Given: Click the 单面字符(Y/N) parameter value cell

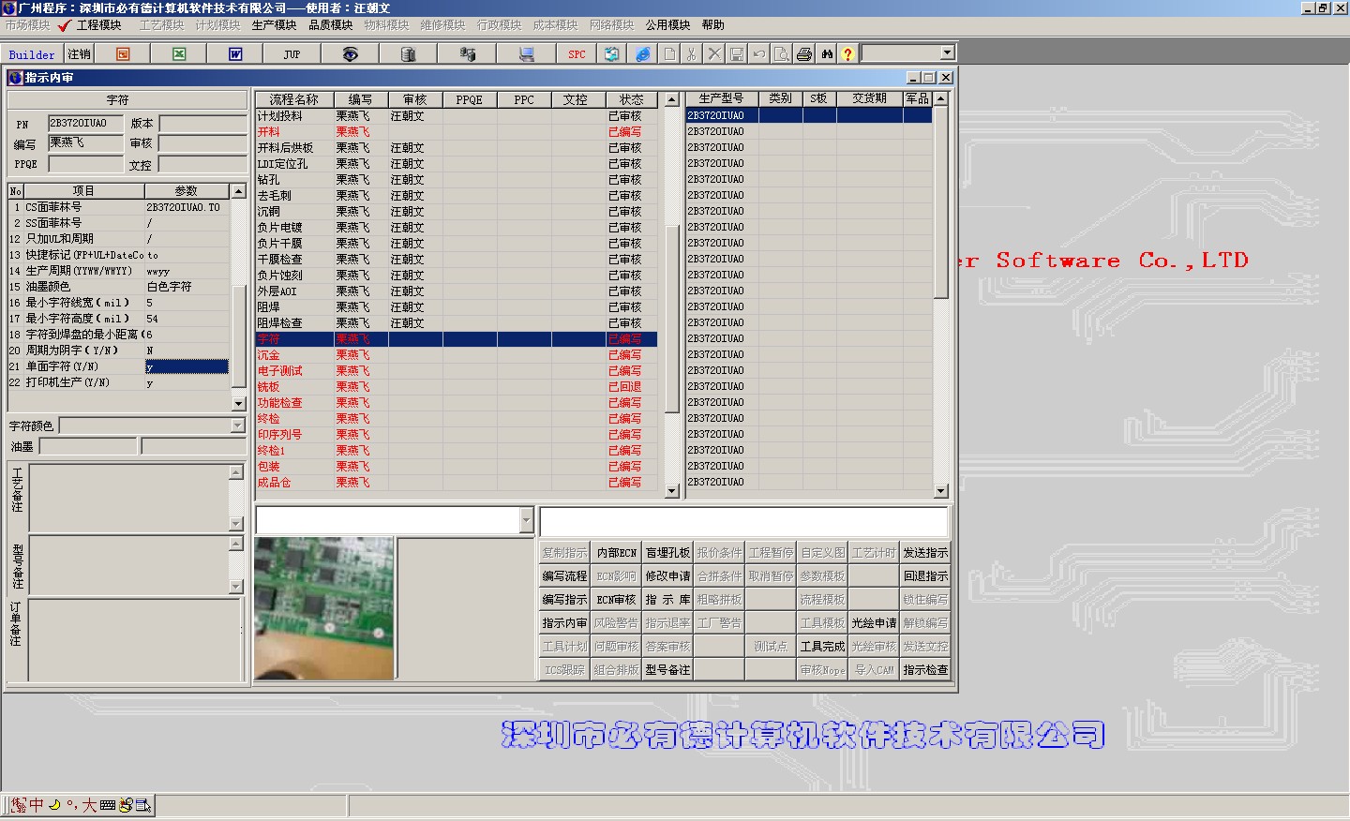Looking at the screenshot, I should pyautogui.click(x=187, y=366).
